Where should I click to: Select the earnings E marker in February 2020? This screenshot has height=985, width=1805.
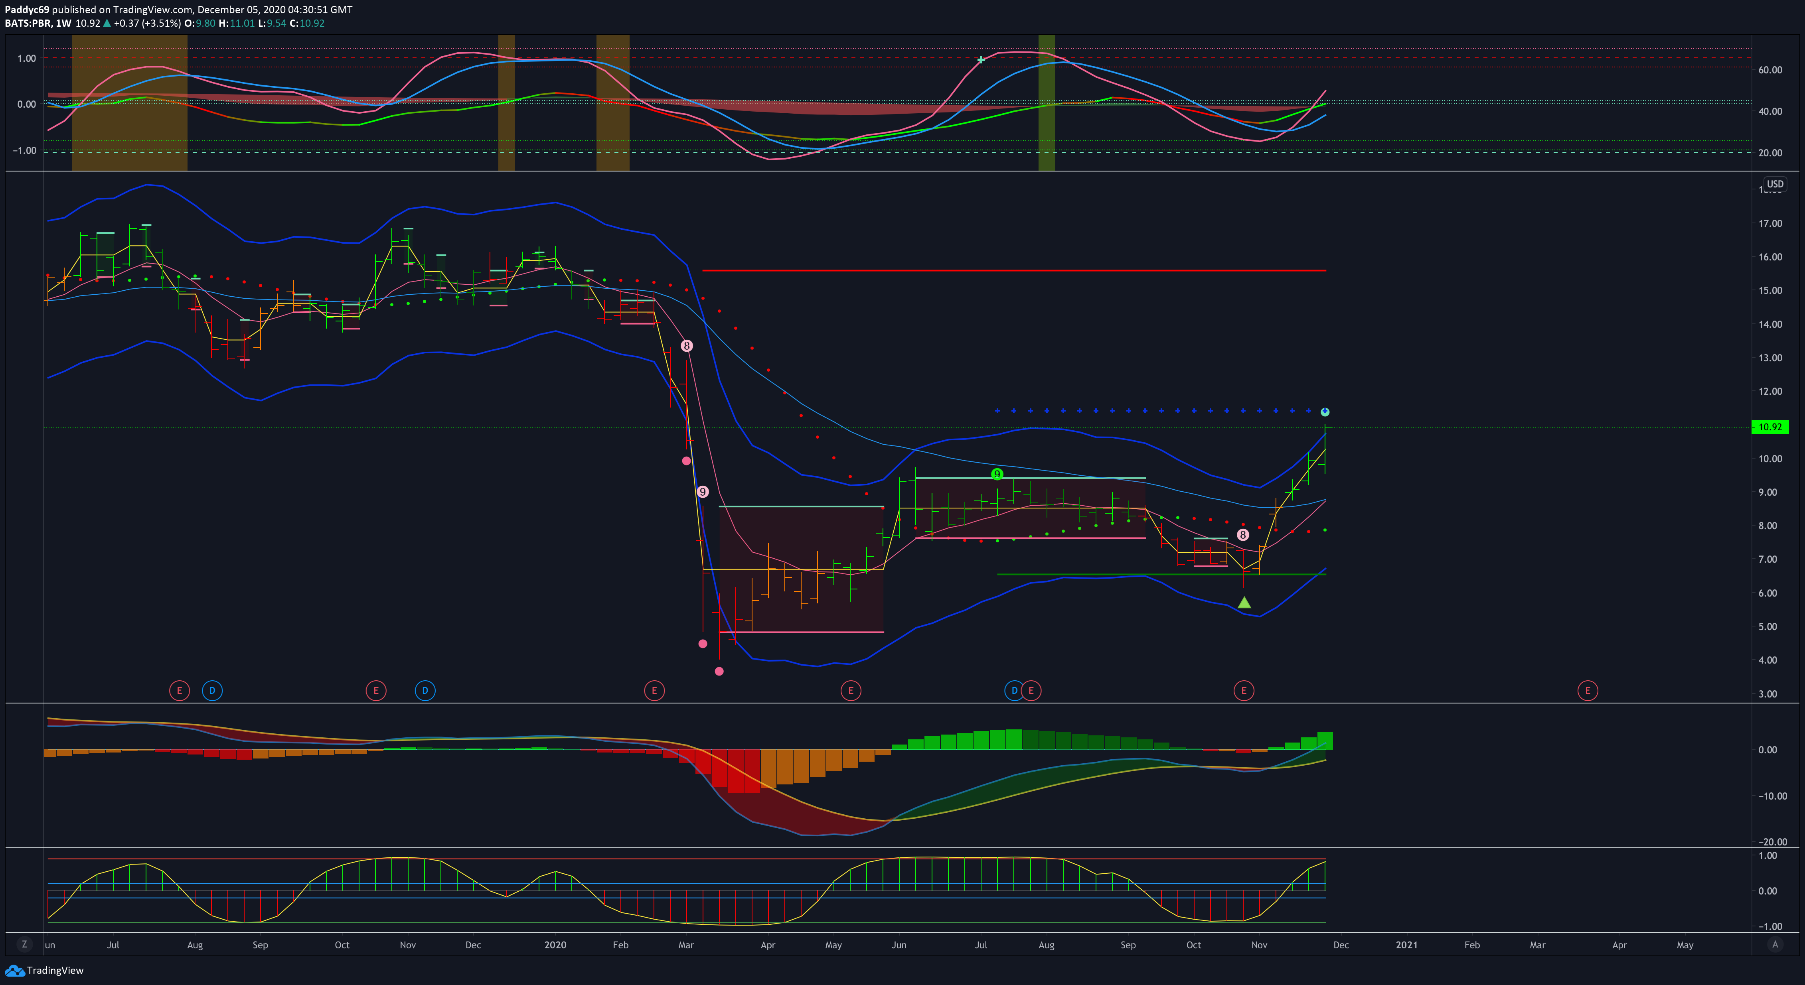point(654,691)
